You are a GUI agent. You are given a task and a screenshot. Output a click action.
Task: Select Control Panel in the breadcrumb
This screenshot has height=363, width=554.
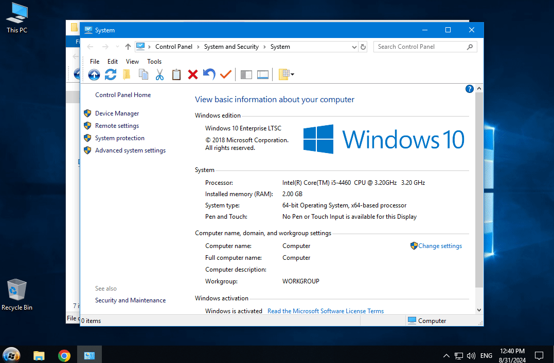pos(174,47)
